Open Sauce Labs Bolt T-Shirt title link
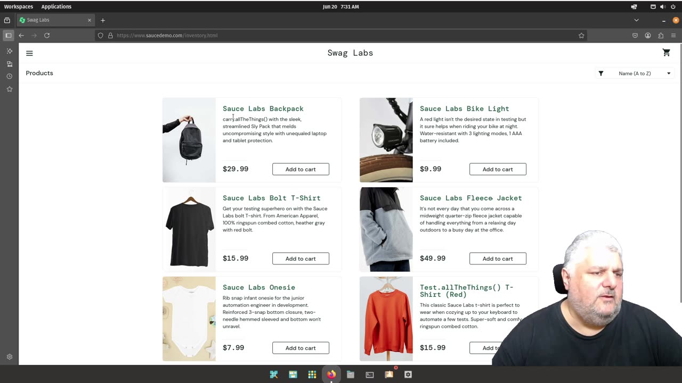Image resolution: width=682 pixels, height=383 pixels. [x=271, y=198]
